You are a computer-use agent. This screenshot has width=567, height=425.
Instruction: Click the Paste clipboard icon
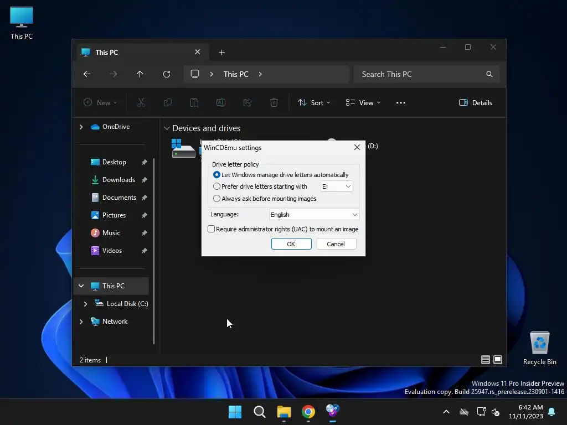click(194, 102)
